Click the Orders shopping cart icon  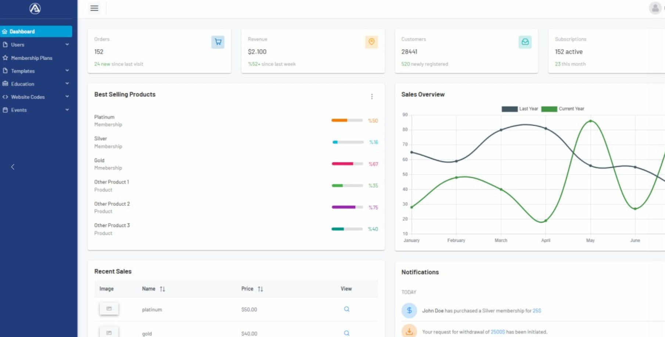click(218, 42)
